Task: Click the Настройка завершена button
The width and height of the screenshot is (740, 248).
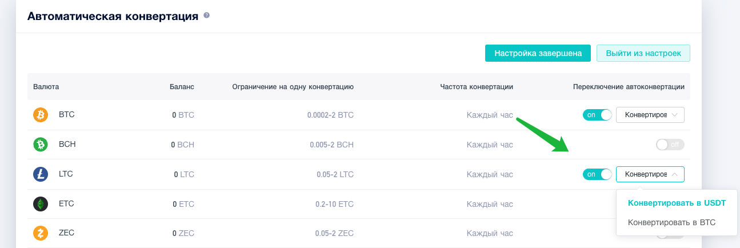Action: pyautogui.click(x=538, y=53)
